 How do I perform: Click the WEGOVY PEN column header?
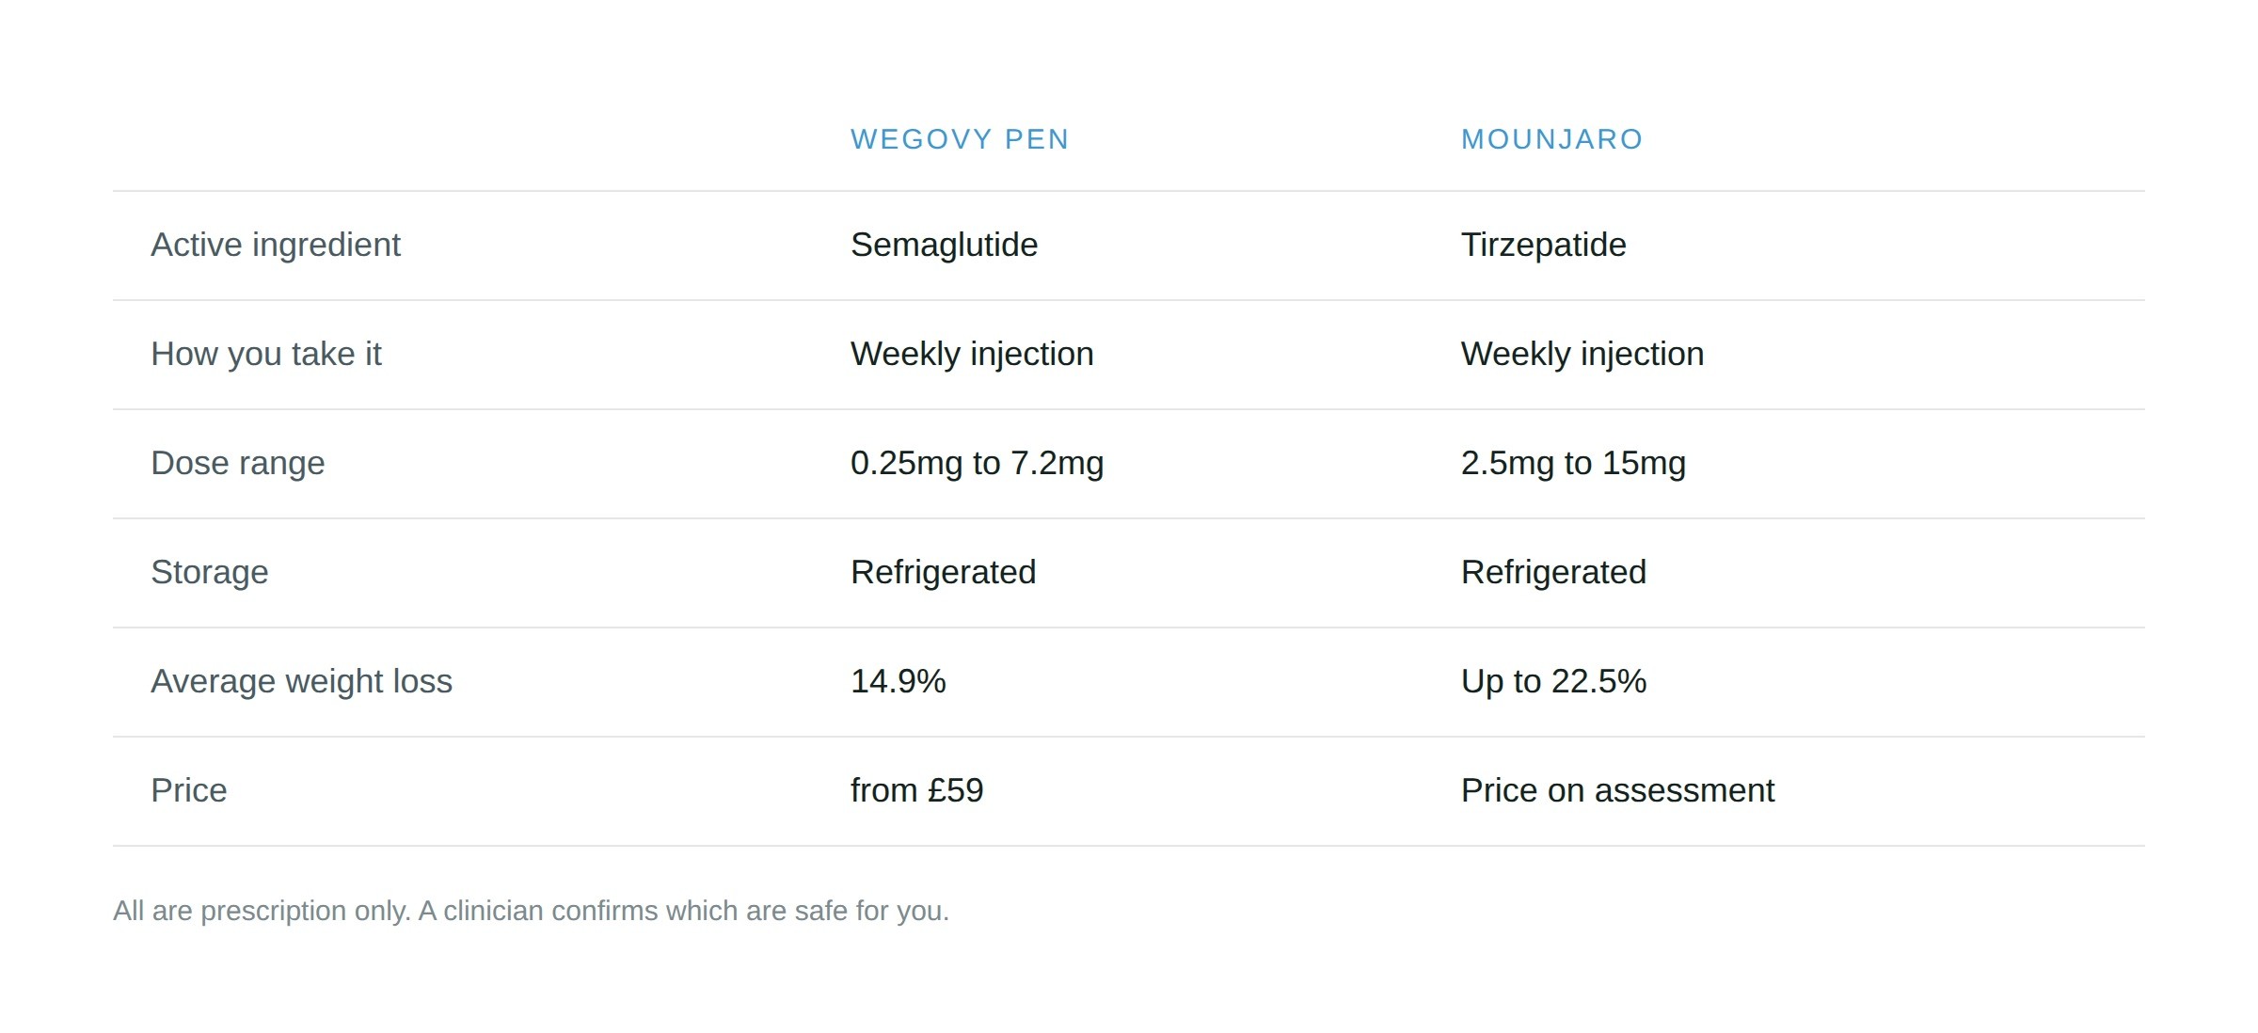960,139
